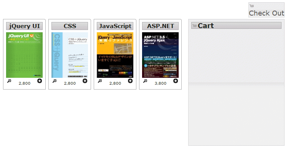Image resolution: width=288 pixels, height=148 pixels.
Task: Select the ASP.NET title header
Action: 160,26
